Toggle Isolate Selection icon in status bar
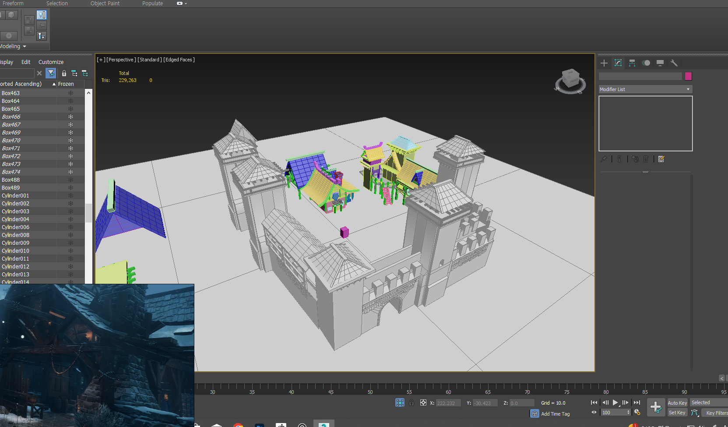 click(400, 402)
